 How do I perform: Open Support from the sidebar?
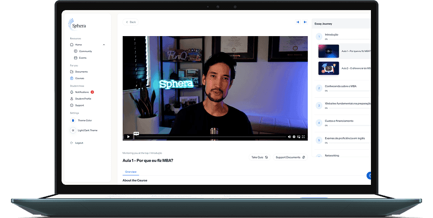77,105
